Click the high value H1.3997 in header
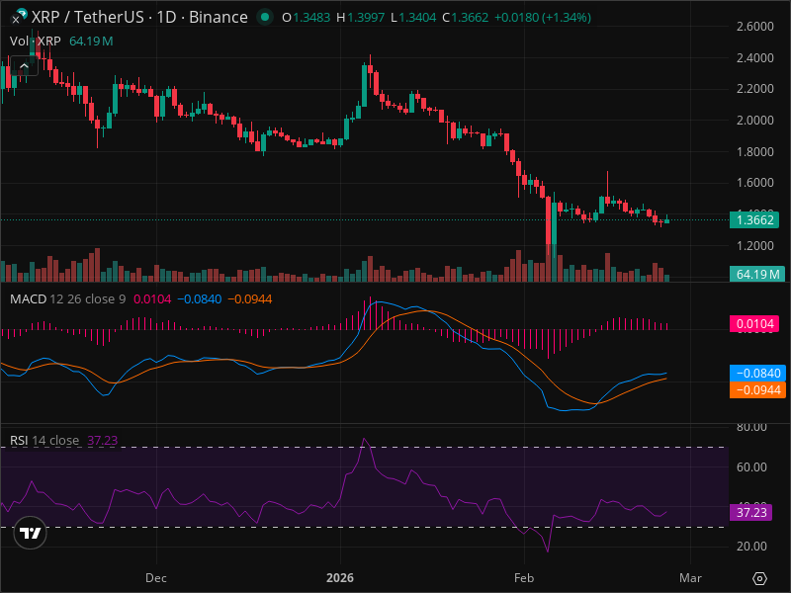The image size is (791, 593). point(361,18)
